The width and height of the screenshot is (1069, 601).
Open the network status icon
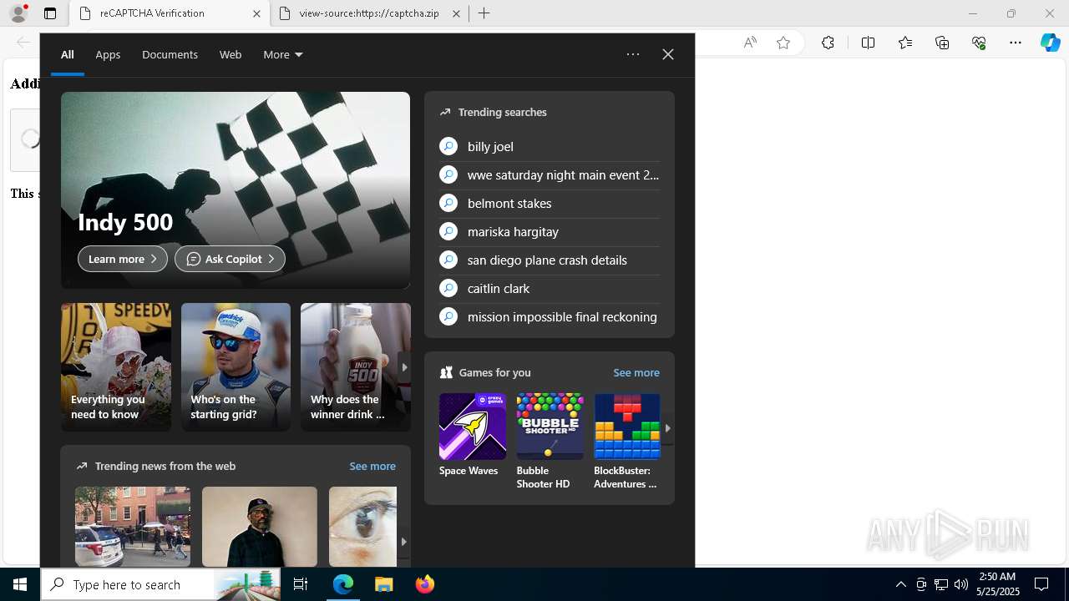pyautogui.click(x=941, y=584)
